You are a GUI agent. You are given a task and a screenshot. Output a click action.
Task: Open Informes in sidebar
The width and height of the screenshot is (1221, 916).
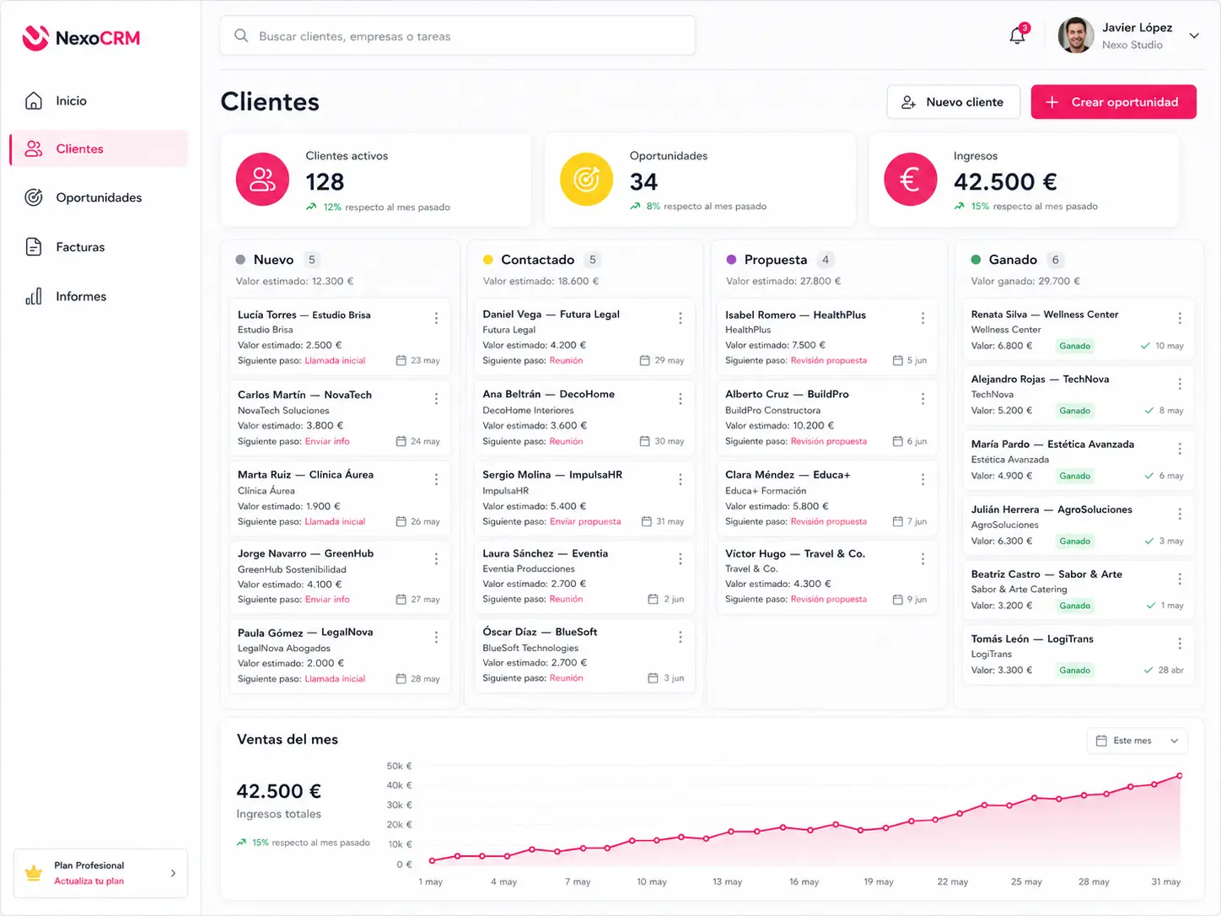click(x=99, y=296)
